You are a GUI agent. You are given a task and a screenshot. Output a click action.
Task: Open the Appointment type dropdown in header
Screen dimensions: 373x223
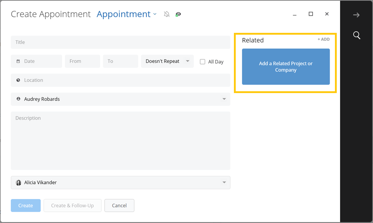point(127,14)
